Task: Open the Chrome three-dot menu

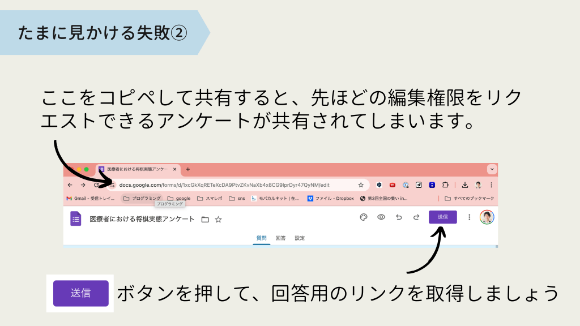Action: [x=491, y=185]
